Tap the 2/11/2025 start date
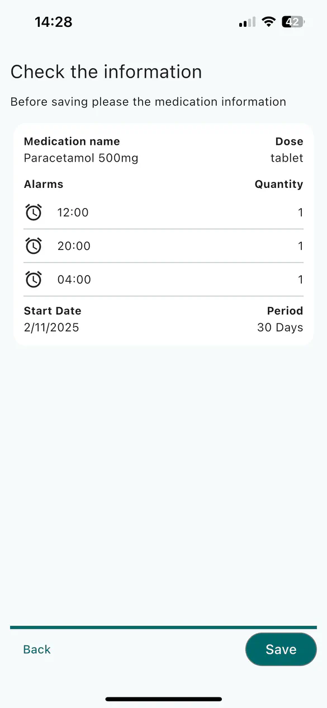 pyautogui.click(x=51, y=328)
